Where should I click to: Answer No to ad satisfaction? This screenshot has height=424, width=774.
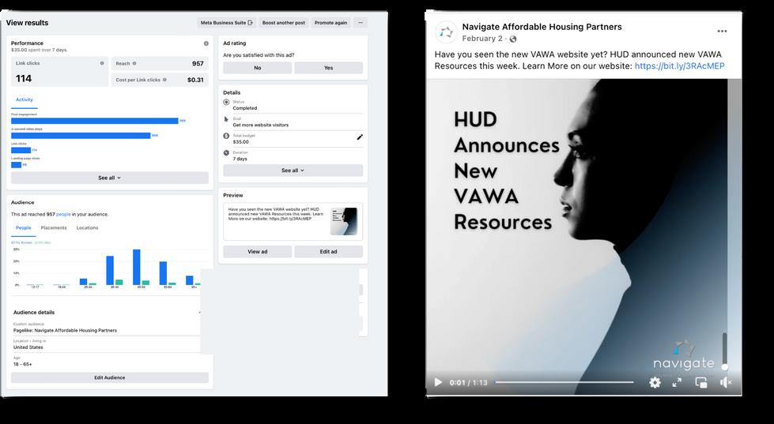point(257,68)
